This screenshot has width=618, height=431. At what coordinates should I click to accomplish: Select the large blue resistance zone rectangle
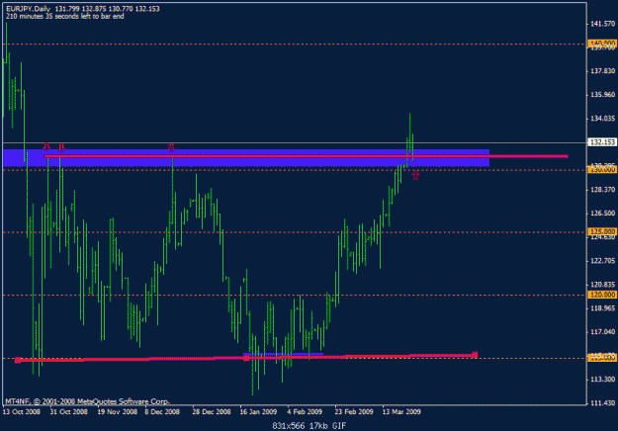click(x=246, y=157)
